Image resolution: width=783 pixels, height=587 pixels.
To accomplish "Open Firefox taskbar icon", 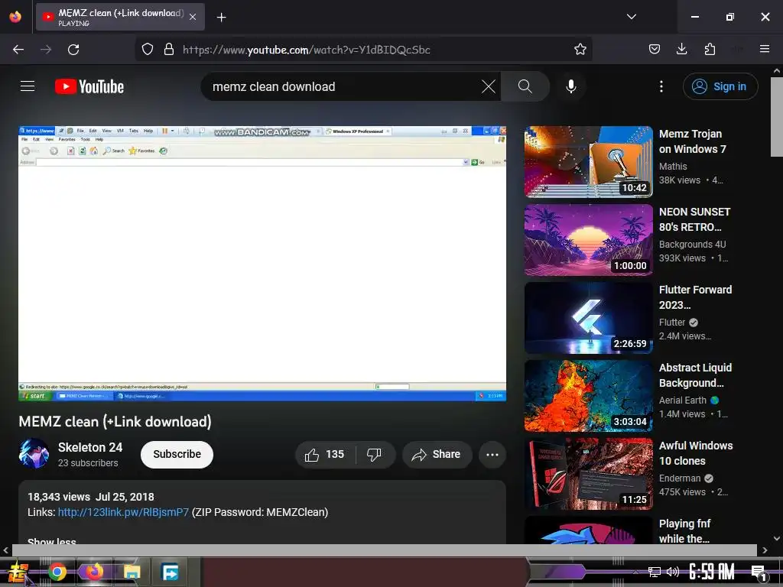I will point(94,572).
